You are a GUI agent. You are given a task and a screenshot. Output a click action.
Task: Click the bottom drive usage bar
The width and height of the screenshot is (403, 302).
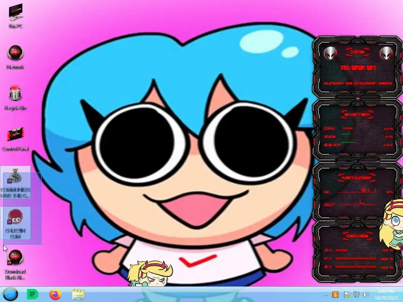coord(356,267)
